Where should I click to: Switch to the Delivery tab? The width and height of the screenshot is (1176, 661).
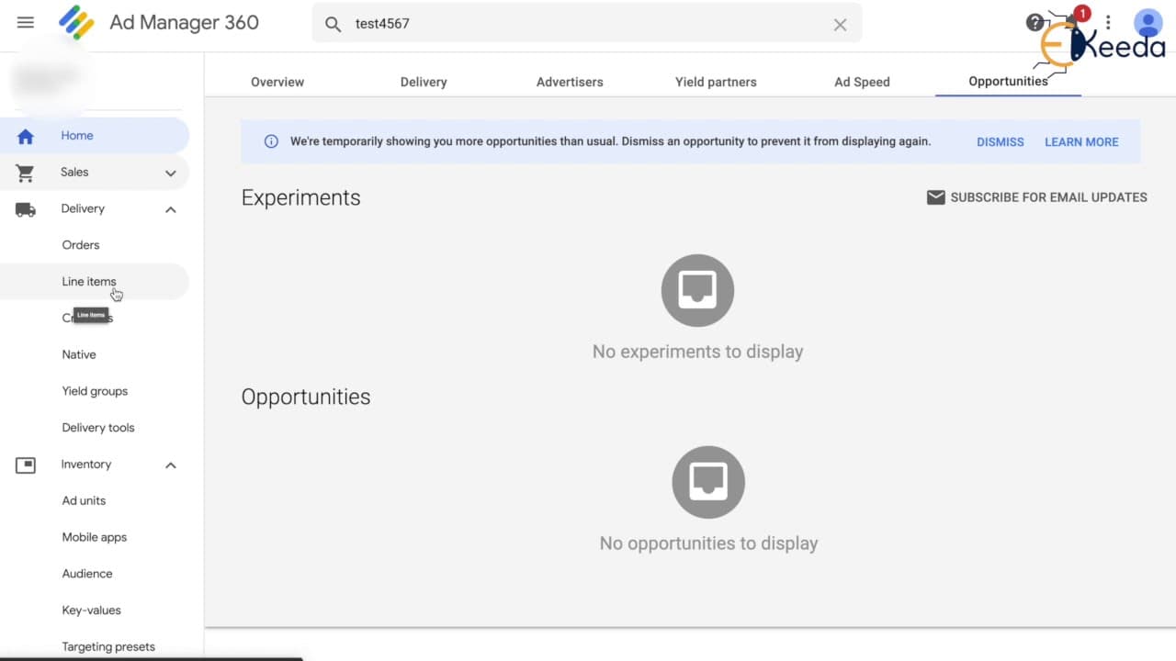click(x=424, y=82)
